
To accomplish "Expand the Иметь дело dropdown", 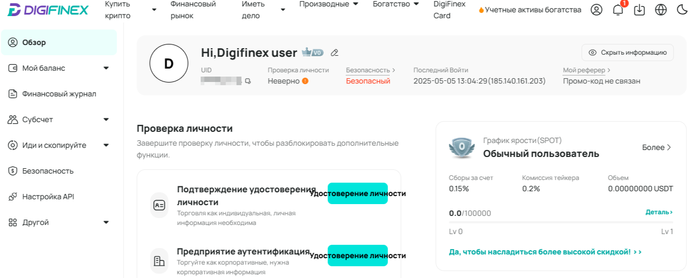I will (283, 10).
